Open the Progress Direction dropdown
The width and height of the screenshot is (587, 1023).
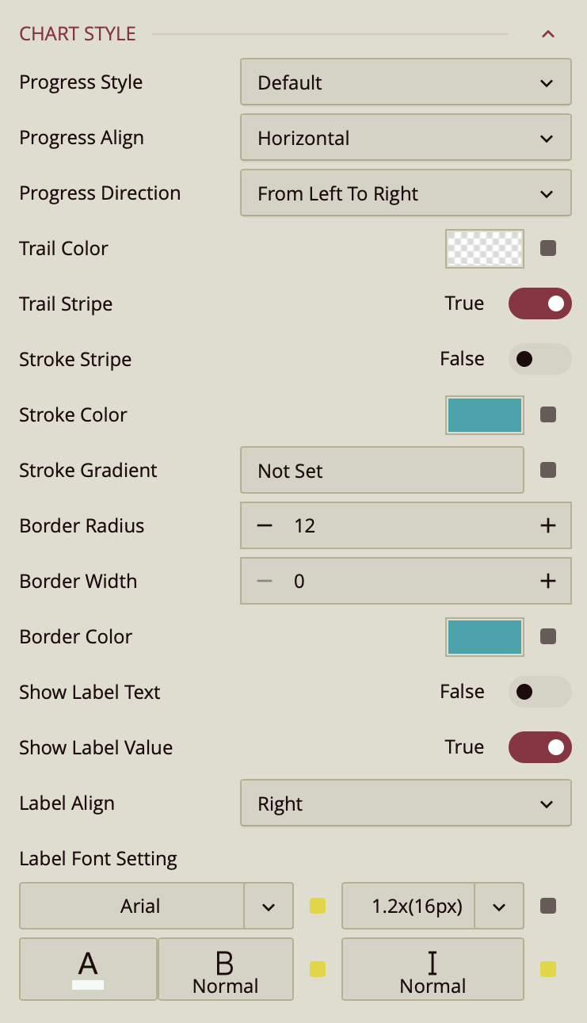tap(406, 193)
